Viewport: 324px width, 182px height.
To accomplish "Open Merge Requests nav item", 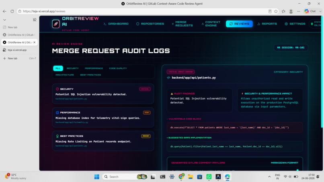I will tap(182, 24).
